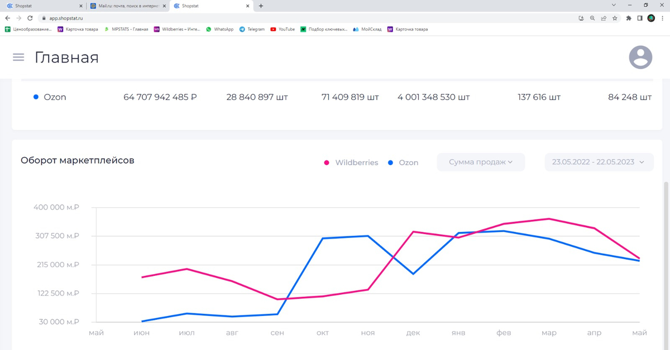Expand the Сумма продаж metric dropdown
The image size is (670, 350).
(x=480, y=162)
